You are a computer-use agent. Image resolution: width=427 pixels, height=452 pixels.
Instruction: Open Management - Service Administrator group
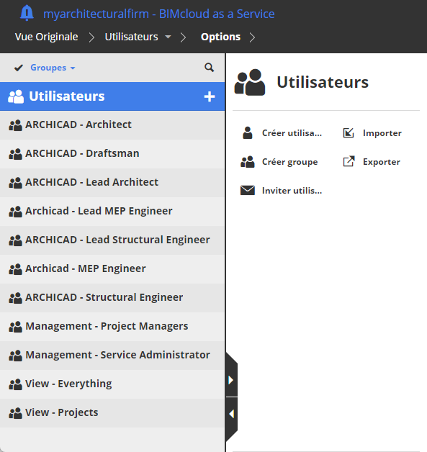click(112, 356)
